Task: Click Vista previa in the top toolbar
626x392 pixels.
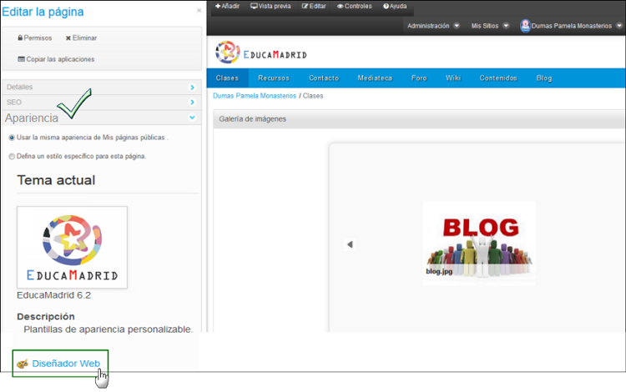Action: 270,6
